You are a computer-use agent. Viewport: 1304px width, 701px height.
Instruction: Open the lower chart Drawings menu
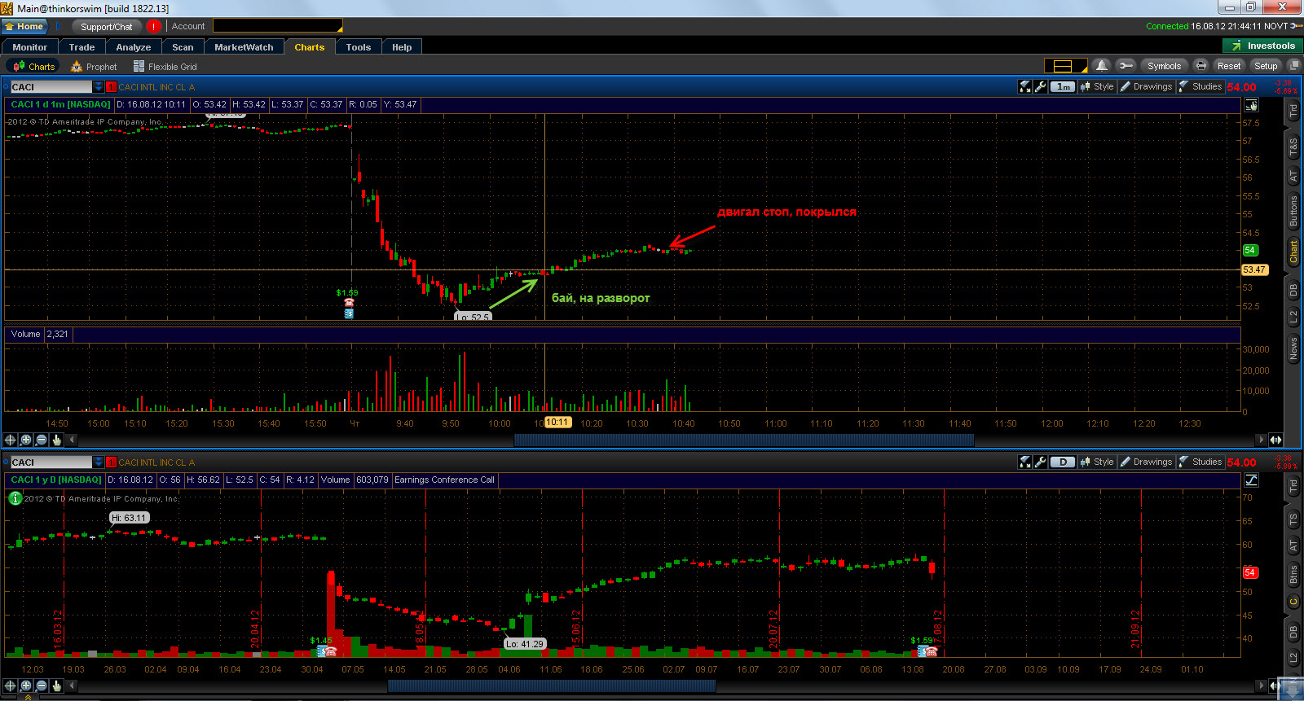(1146, 462)
